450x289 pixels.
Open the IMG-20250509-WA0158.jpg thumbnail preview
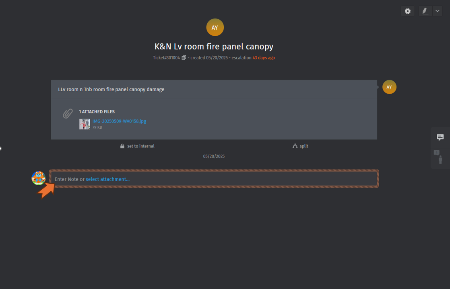[x=85, y=124]
